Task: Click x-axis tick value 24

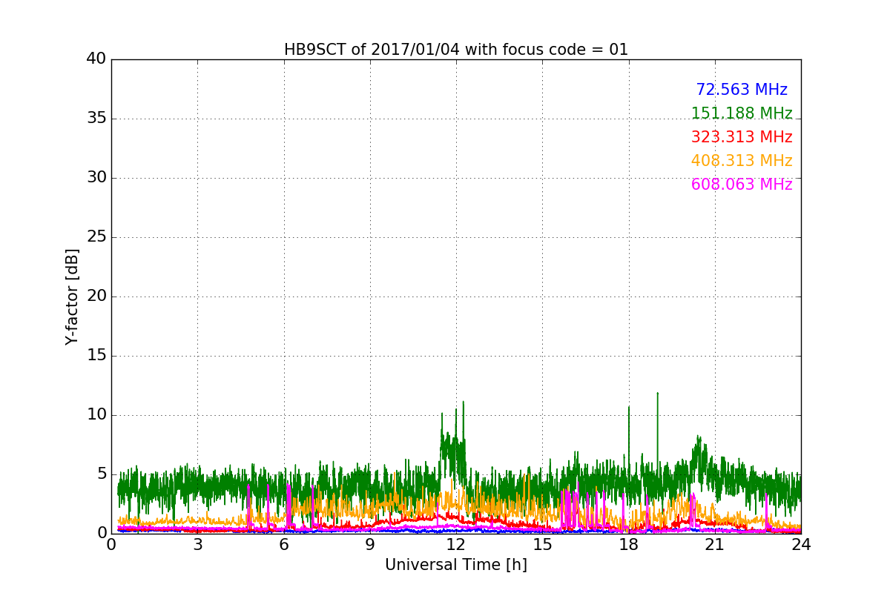Action: point(801,545)
